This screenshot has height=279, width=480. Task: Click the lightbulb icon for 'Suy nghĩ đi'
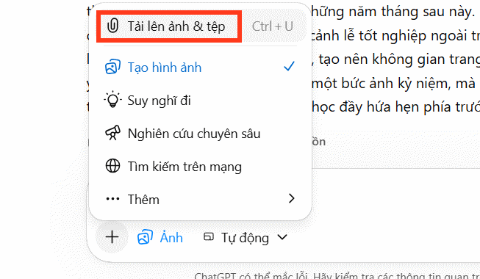tap(112, 100)
